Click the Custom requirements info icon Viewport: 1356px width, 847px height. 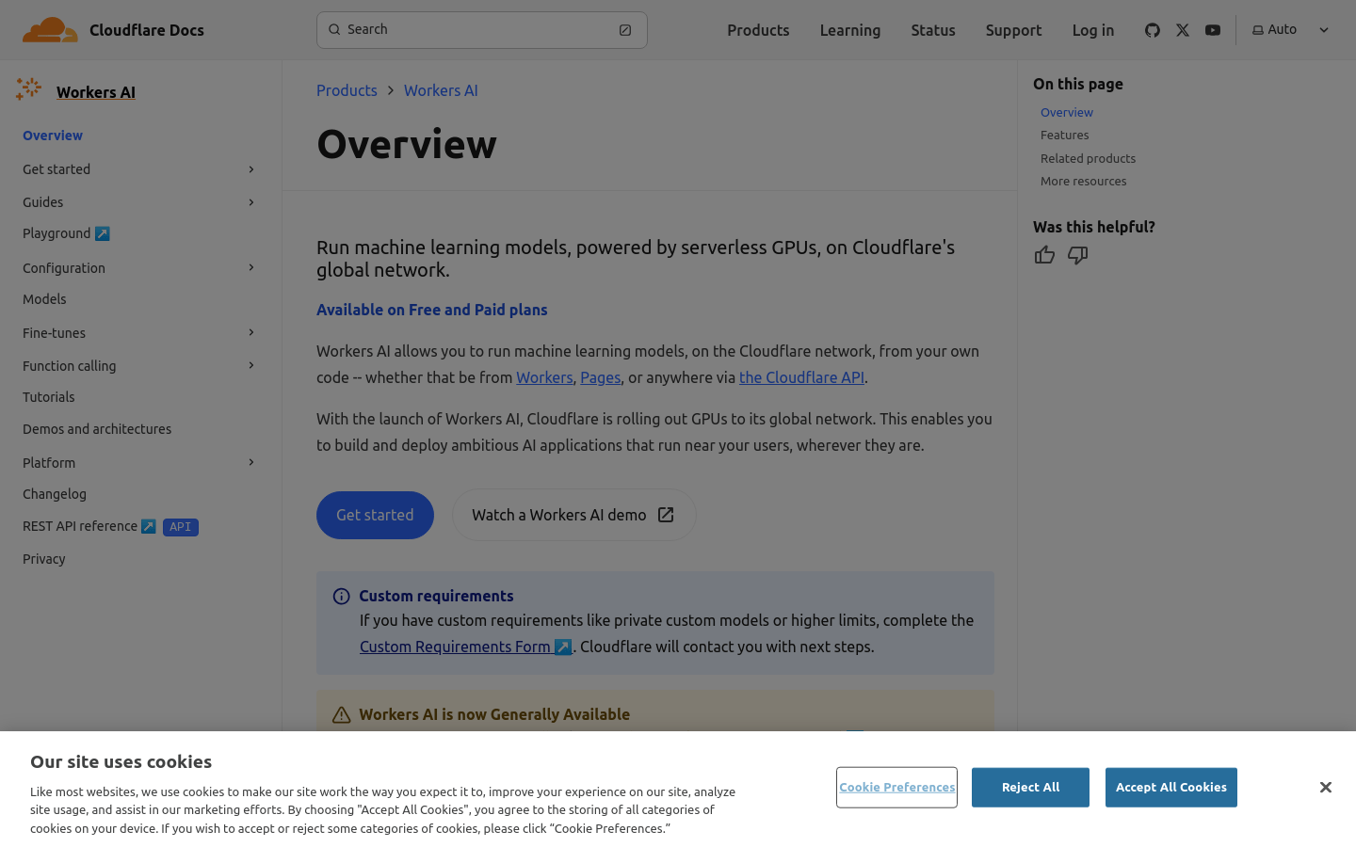(342, 597)
